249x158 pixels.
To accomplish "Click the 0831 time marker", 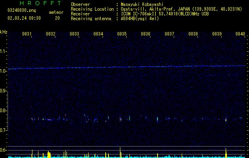I will click(27, 34).
